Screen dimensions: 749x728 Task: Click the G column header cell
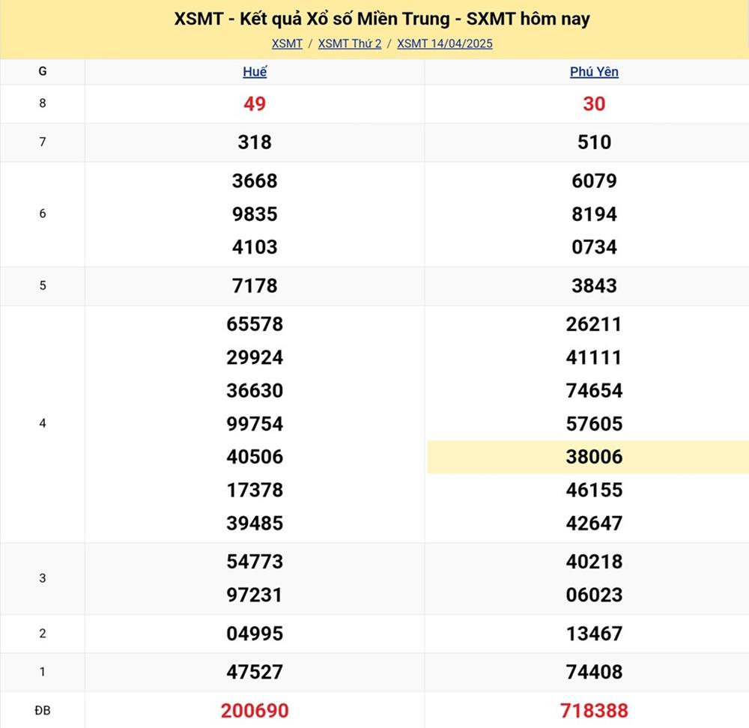click(42, 72)
